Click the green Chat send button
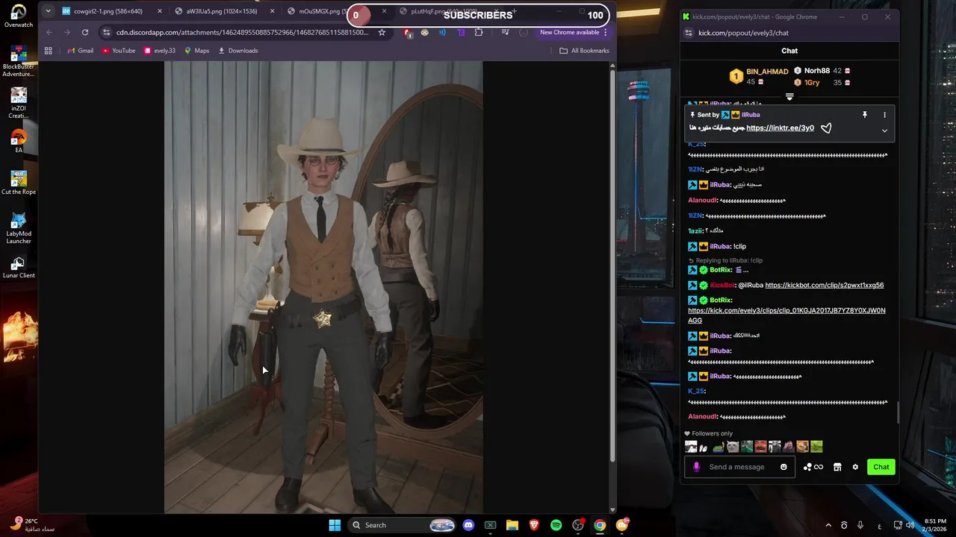Viewport: 956px width, 537px height. (x=881, y=467)
